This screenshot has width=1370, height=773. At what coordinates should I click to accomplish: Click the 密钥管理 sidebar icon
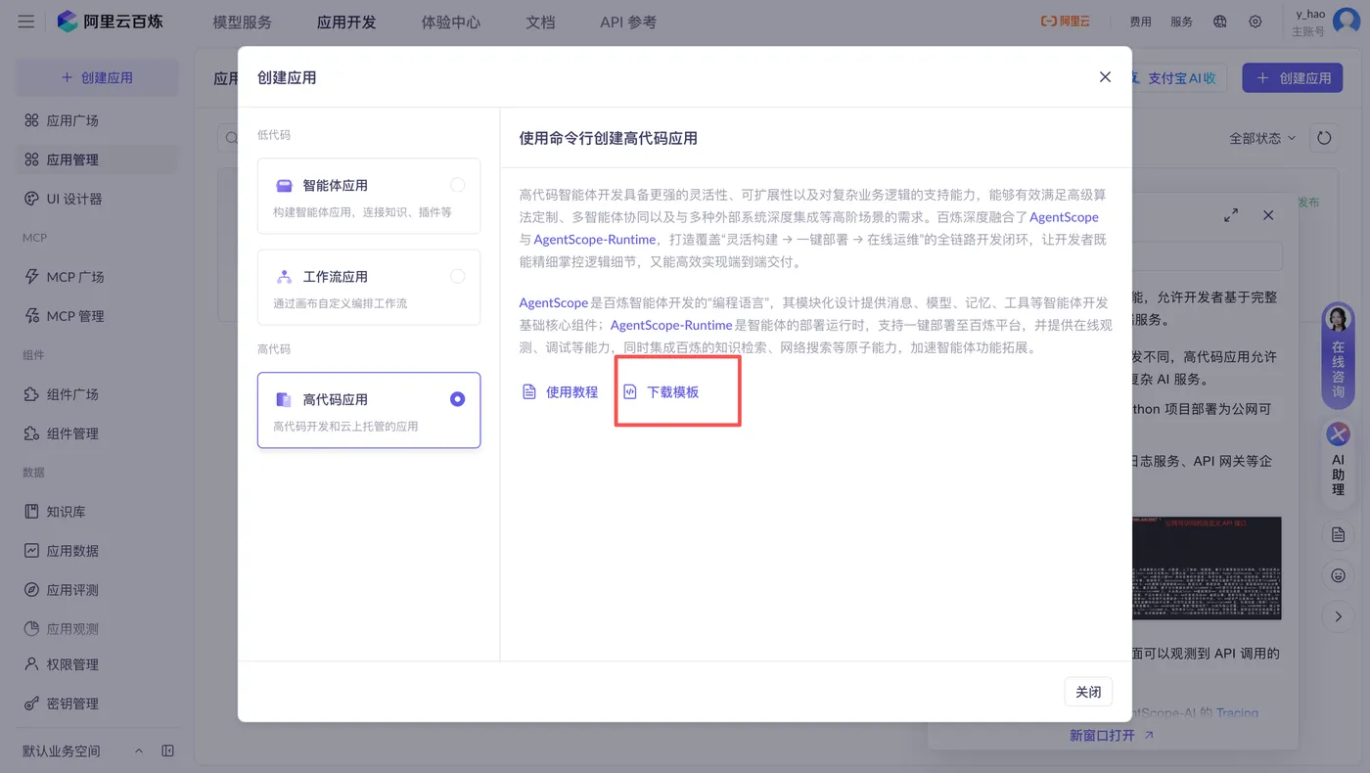pyautogui.click(x=31, y=704)
